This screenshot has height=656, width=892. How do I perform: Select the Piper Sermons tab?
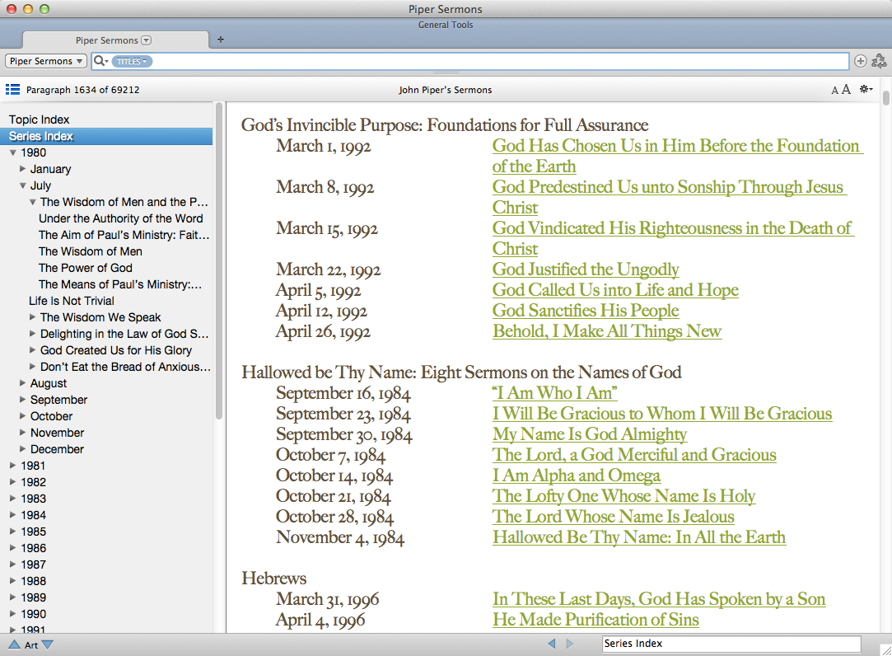(115, 40)
